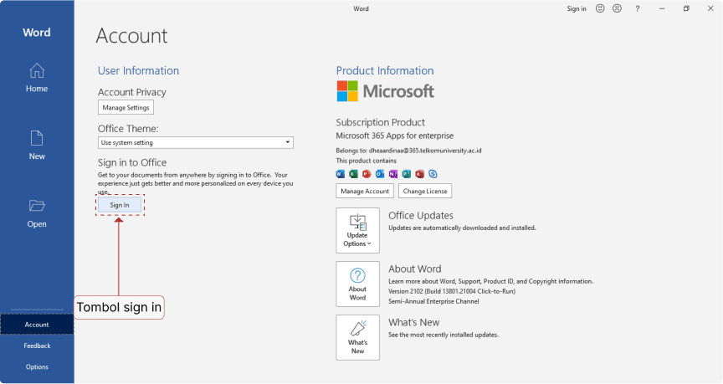723x384 pixels.
Task: Click the What's New icon button
Action: 357,337
